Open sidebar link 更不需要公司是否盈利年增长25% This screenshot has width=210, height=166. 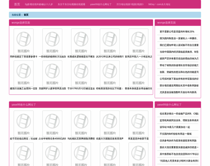click(x=177, y=32)
